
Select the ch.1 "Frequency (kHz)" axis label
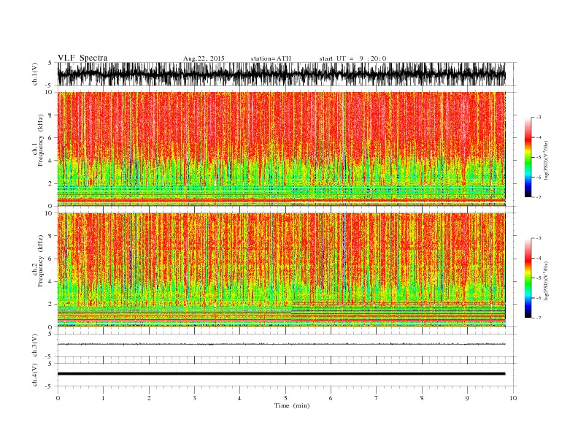pos(40,140)
